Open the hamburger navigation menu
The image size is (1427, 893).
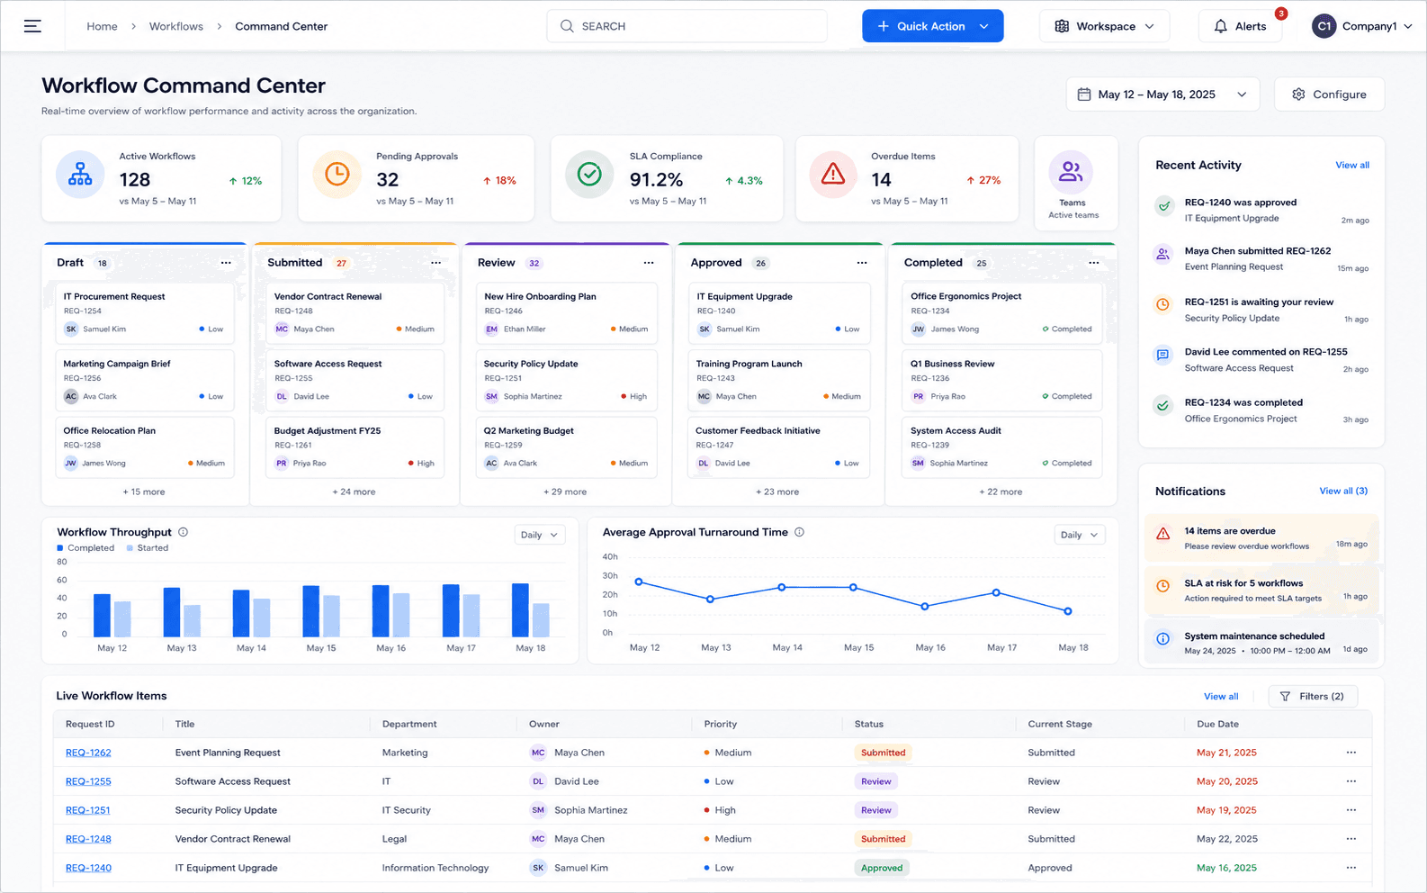tap(32, 26)
